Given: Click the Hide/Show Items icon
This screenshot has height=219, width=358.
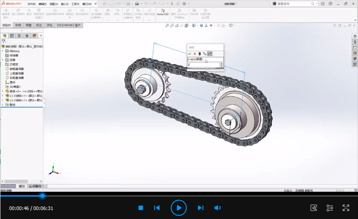Looking at the screenshot, I should 211,26.
